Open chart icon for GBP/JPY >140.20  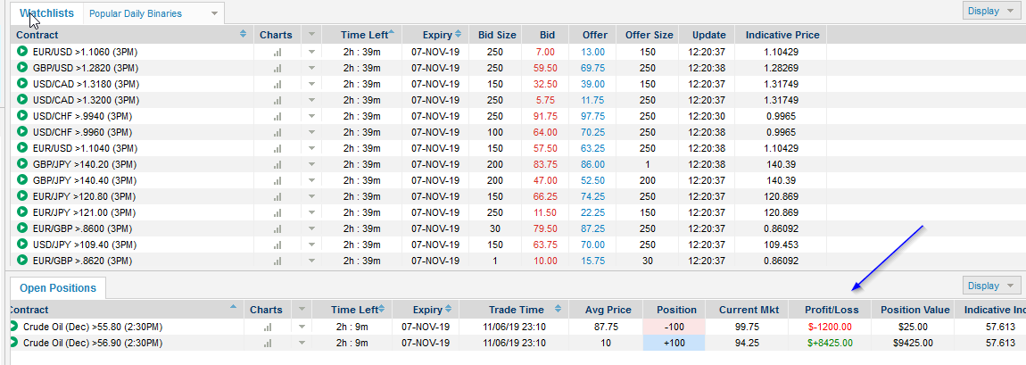277,164
